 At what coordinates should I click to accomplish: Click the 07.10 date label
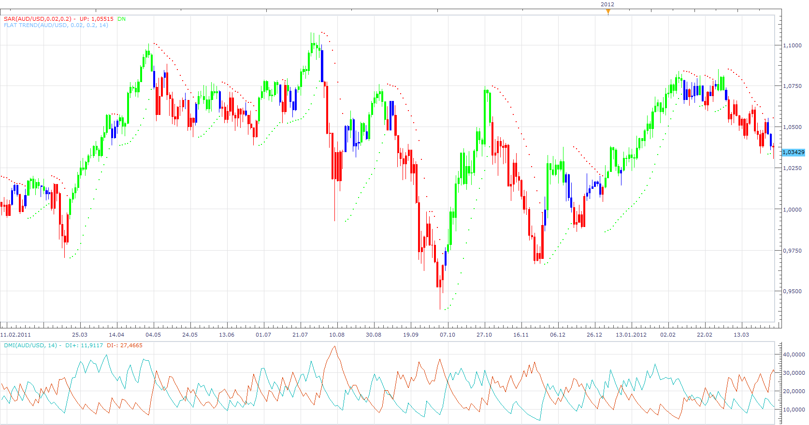coord(448,335)
